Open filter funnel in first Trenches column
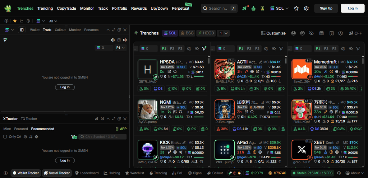The width and height of the screenshot is (368, 178). pyautogui.click(x=204, y=48)
